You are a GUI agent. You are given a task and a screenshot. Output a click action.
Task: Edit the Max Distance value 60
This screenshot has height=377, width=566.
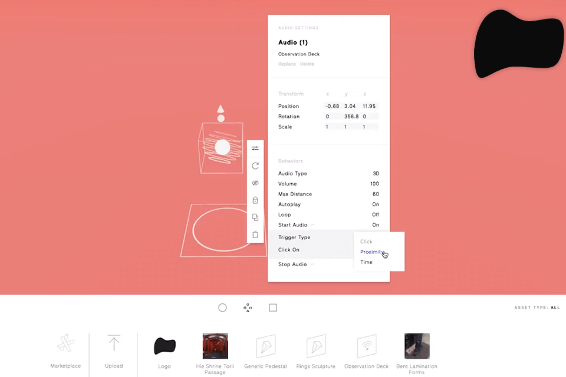tap(376, 194)
